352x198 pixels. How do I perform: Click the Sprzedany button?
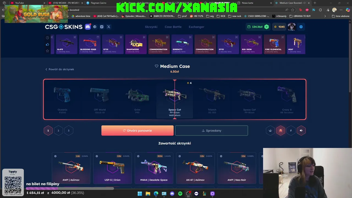pyautogui.click(x=211, y=131)
